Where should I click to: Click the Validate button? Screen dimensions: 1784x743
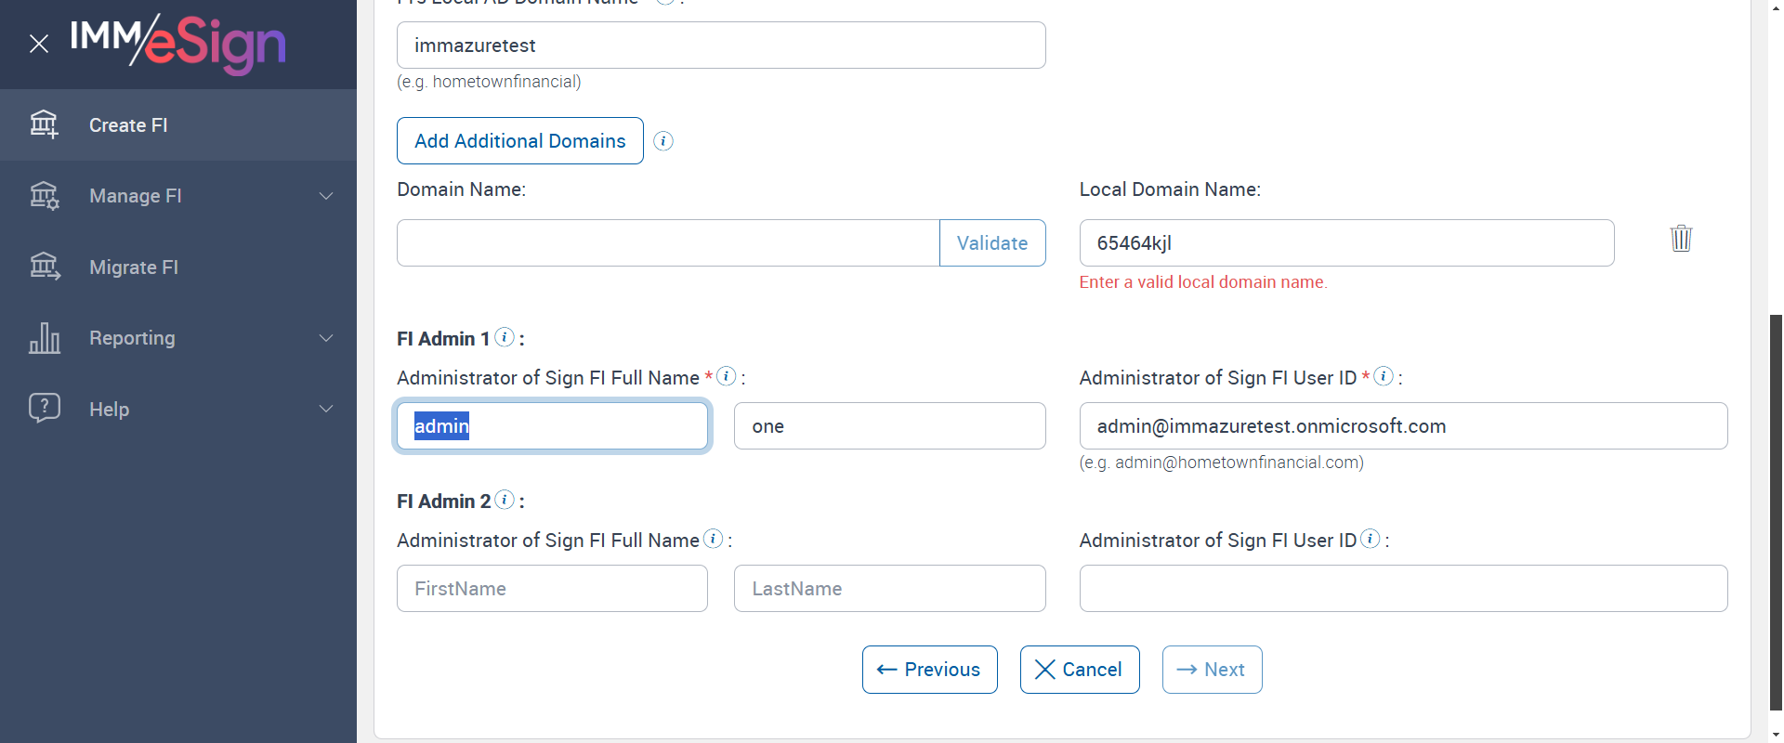(992, 243)
